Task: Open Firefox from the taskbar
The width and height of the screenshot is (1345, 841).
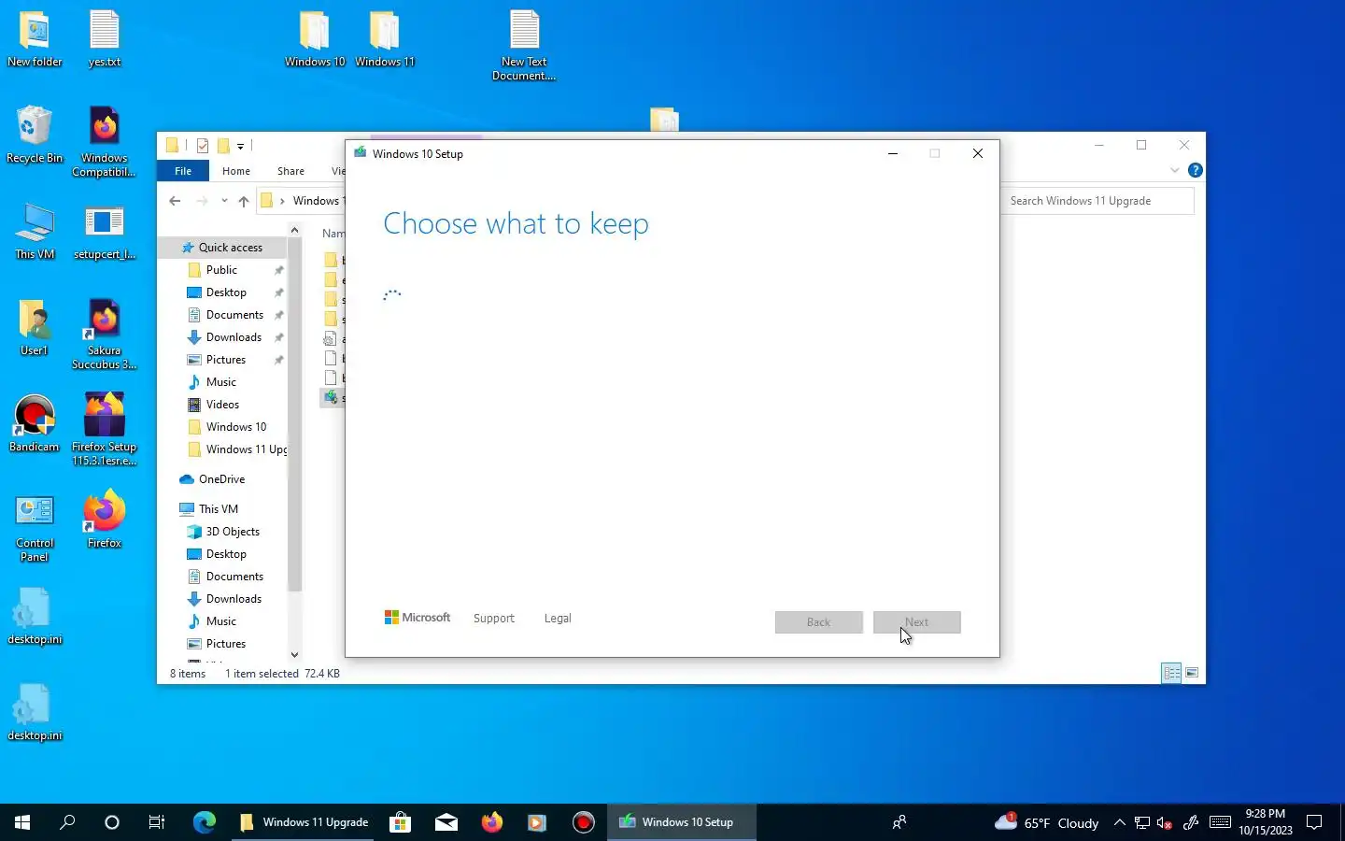Action: click(x=492, y=822)
